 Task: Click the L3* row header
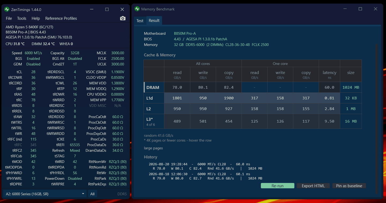[154, 121]
